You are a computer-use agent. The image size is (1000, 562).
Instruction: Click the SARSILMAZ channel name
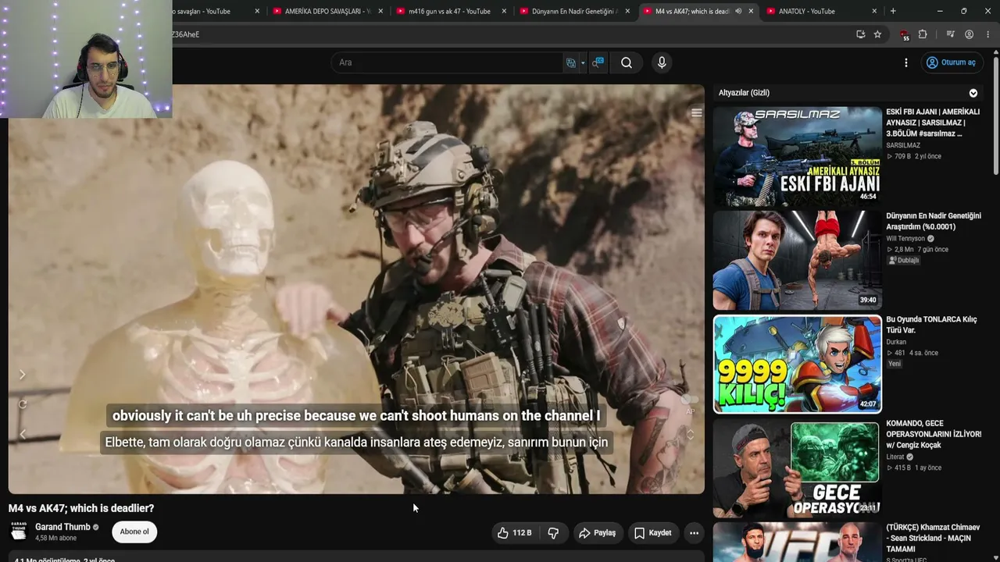903,146
